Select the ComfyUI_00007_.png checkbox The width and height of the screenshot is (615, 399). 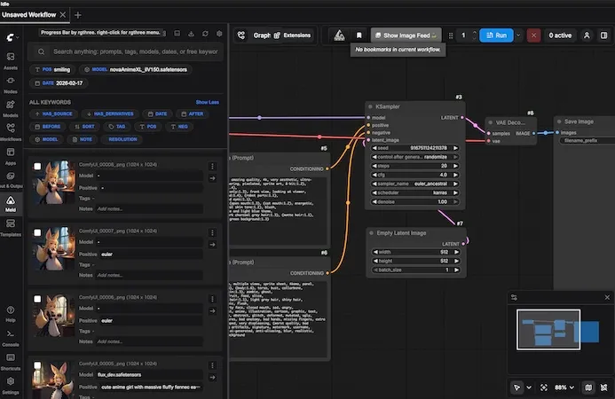pyautogui.click(x=37, y=231)
